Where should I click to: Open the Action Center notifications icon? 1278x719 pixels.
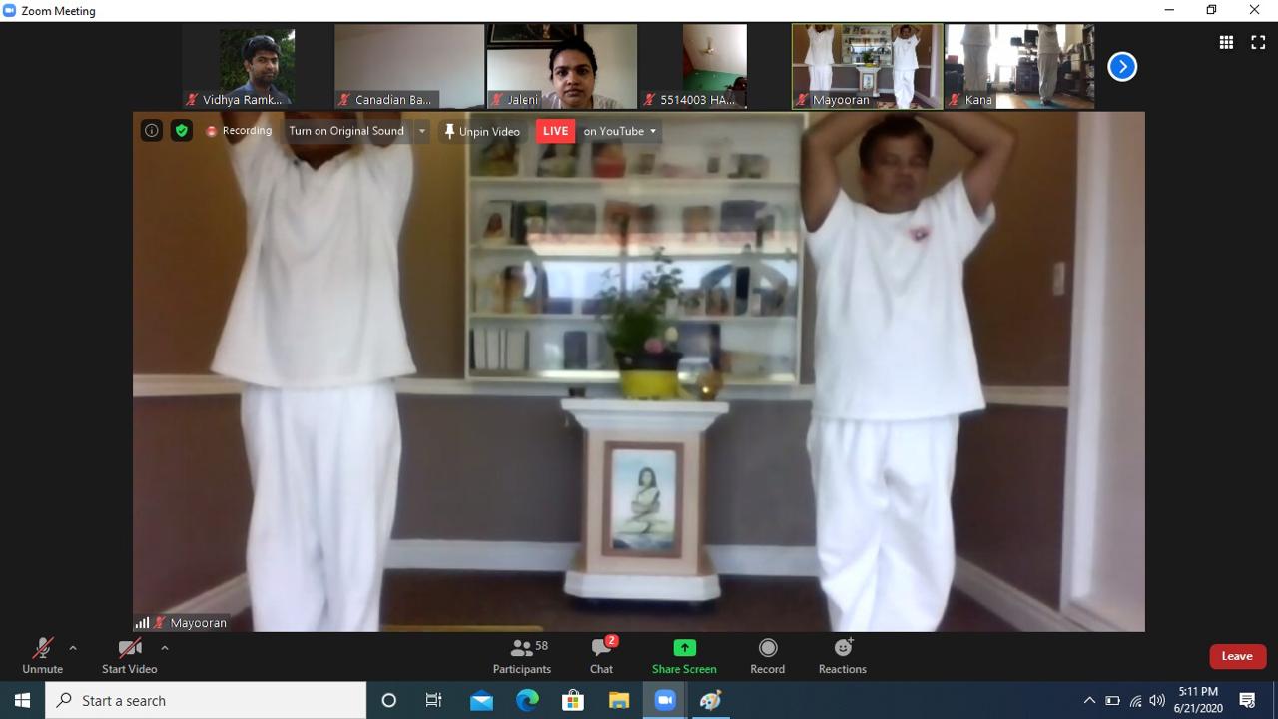point(1247,700)
